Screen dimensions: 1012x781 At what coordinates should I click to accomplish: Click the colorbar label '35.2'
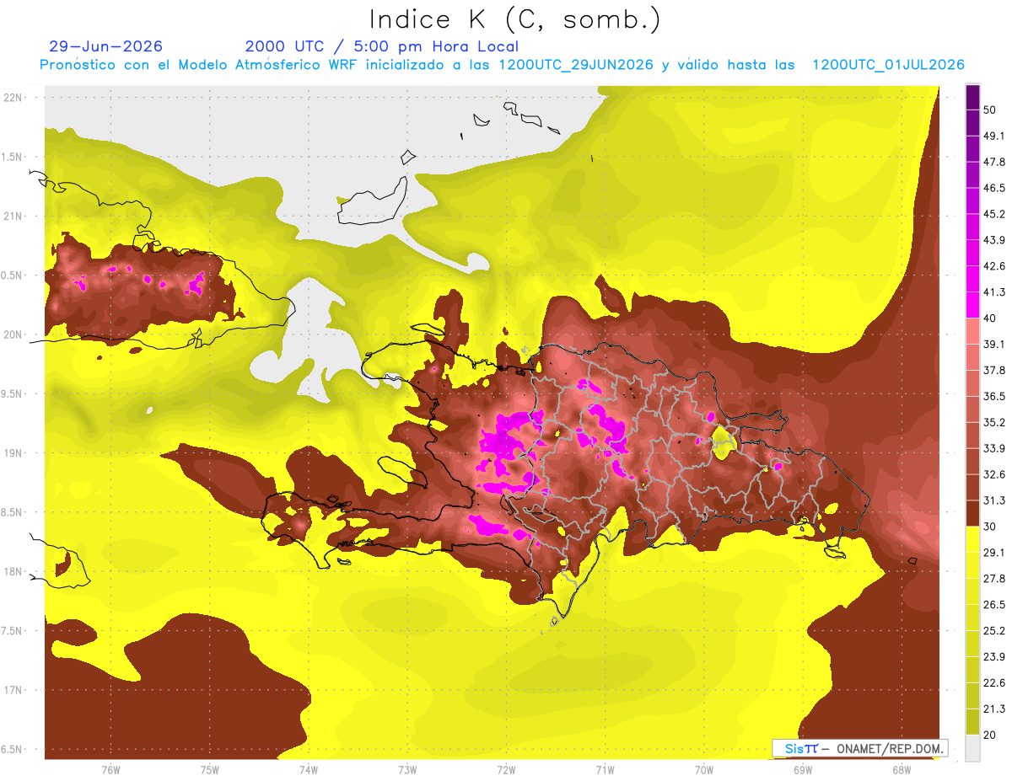pyautogui.click(x=993, y=422)
